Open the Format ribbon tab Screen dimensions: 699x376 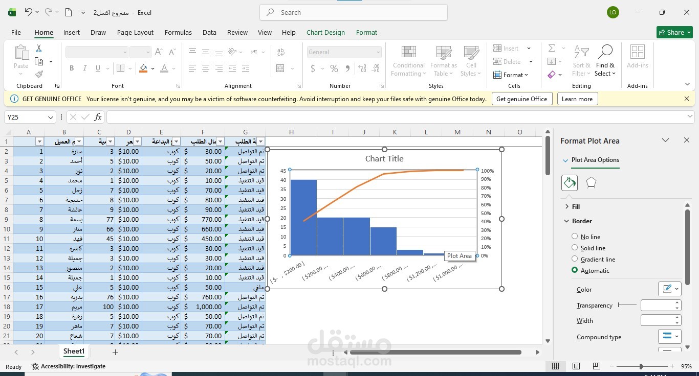click(x=366, y=32)
